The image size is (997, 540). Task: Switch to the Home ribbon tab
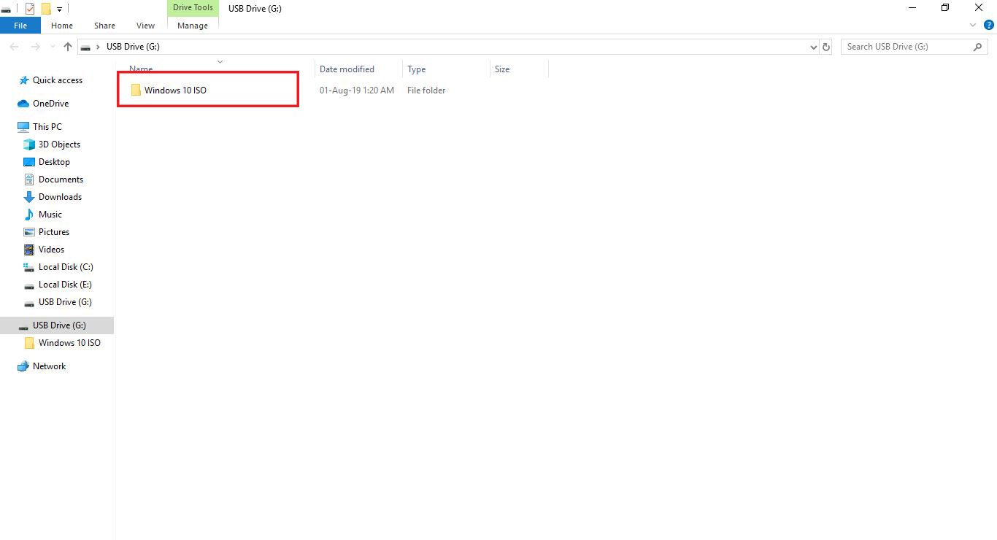[x=62, y=26]
